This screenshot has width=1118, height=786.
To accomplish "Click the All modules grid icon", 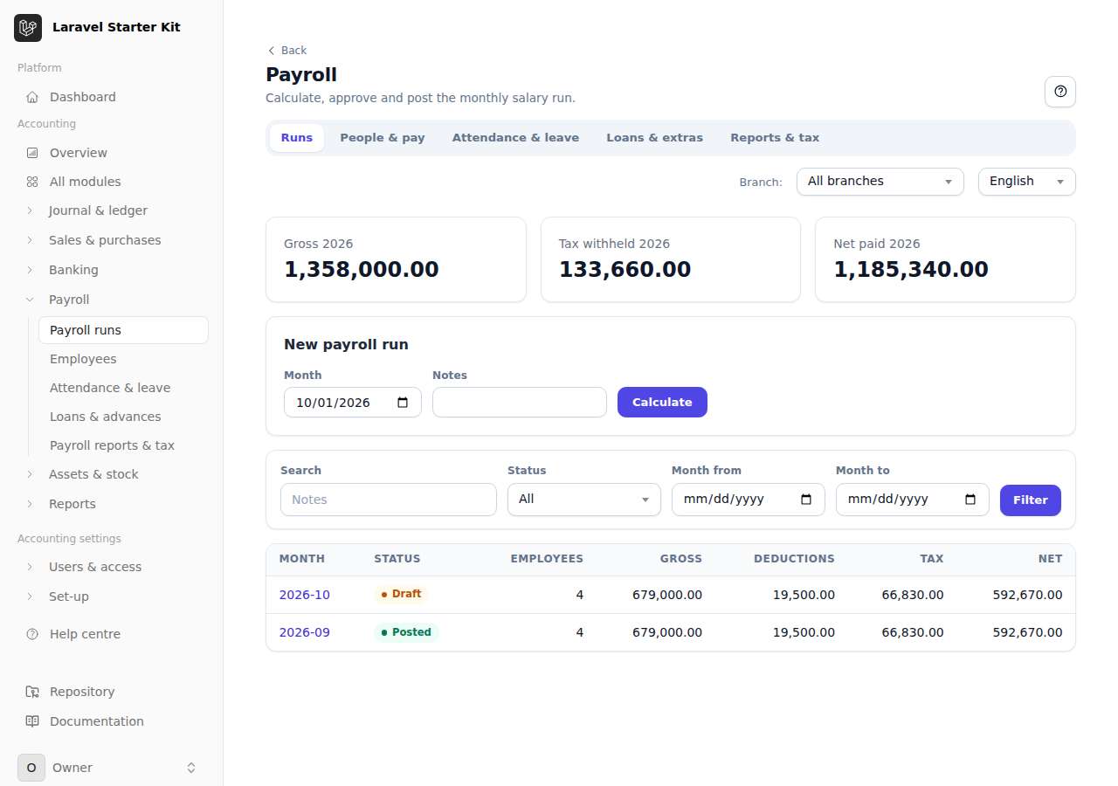I will pos(32,182).
